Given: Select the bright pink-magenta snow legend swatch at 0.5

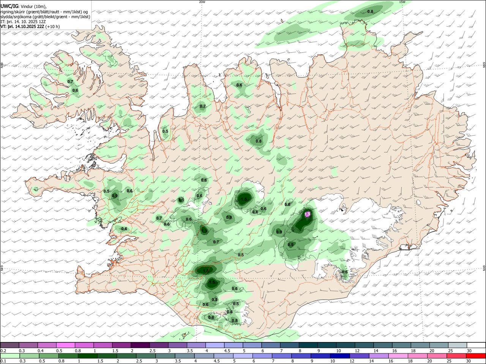Looking at the screenshot, I should (65, 345).
